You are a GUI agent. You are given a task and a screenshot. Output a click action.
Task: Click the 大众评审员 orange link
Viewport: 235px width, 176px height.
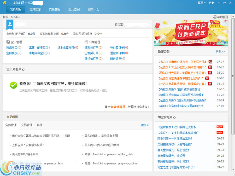click(x=118, y=107)
